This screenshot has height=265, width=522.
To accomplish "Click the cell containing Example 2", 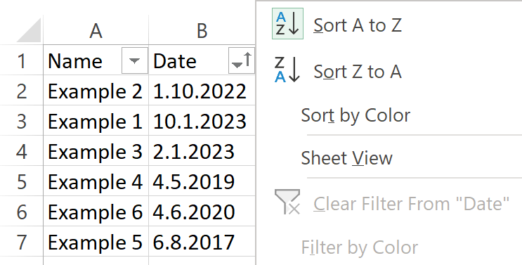I will (x=96, y=91).
